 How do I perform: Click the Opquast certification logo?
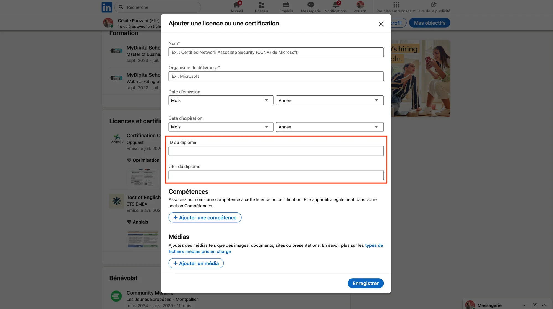[117, 139]
